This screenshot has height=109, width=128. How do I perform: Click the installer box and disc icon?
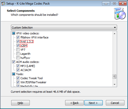[x=120, y=13]
